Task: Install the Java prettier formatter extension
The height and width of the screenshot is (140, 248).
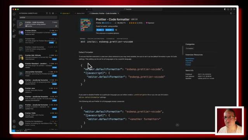Action: [55, 76]
